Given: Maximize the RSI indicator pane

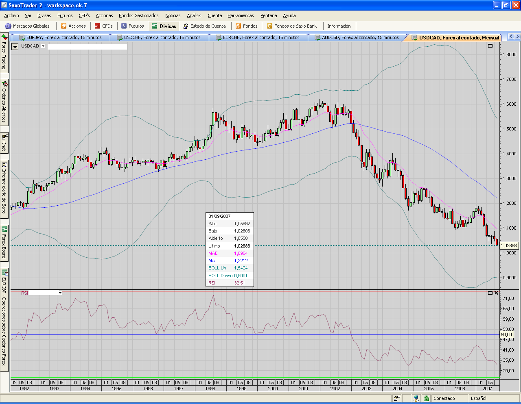Looking at the screenshot, I should point(490,293).
